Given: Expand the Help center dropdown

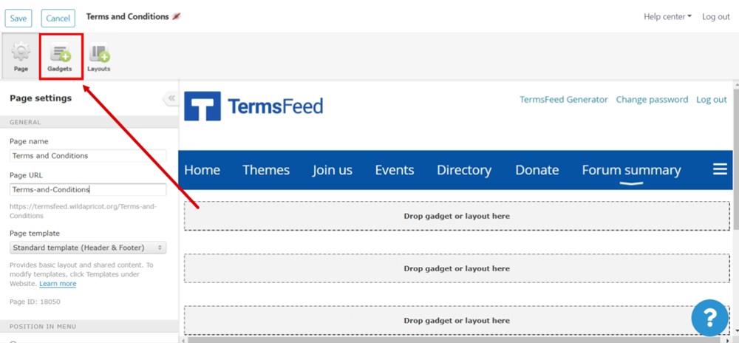Looking at the screenshot, I should click(667, 16).
